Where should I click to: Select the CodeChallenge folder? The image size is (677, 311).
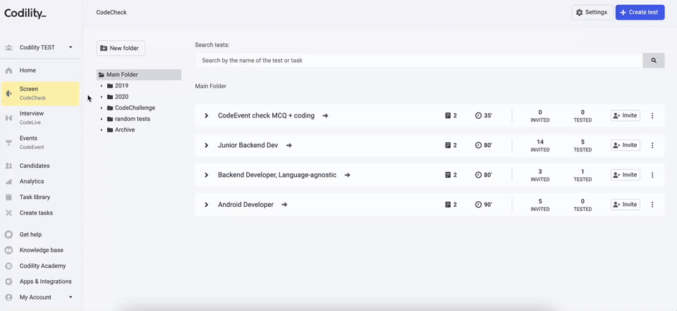[135, 108]
